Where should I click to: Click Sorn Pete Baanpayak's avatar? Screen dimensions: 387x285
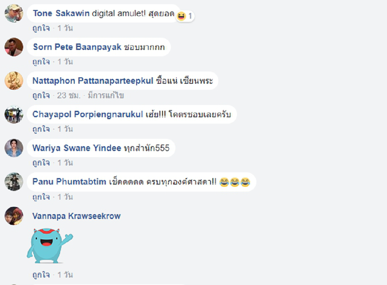click(14, 47)
